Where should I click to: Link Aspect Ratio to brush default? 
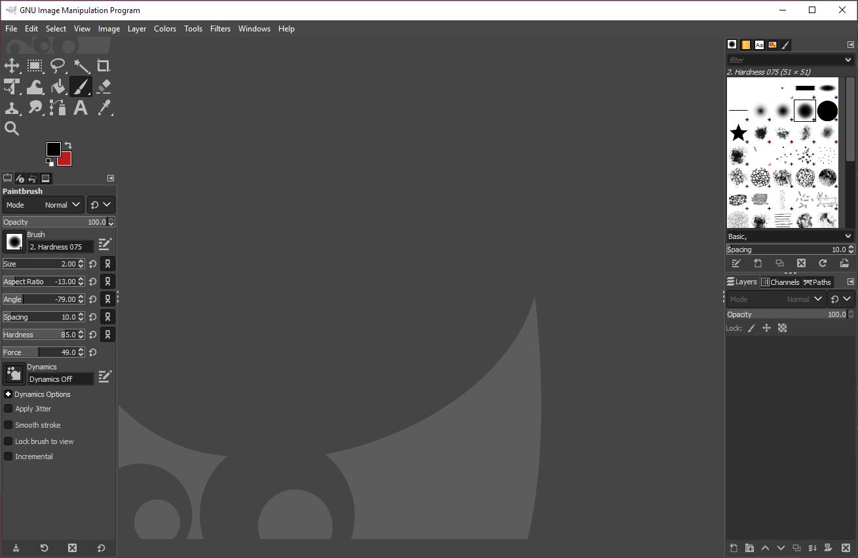(107, 282)
